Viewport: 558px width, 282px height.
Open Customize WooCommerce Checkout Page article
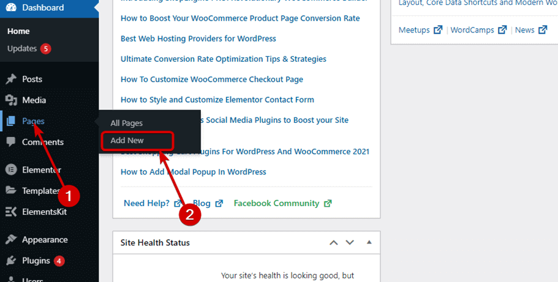[x=212, y=79]
